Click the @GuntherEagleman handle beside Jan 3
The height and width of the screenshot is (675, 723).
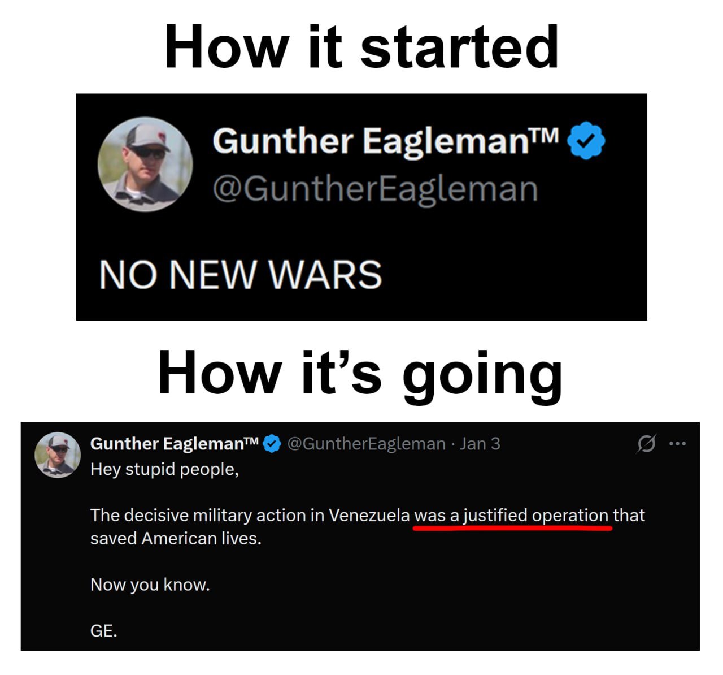click(367, 444)
